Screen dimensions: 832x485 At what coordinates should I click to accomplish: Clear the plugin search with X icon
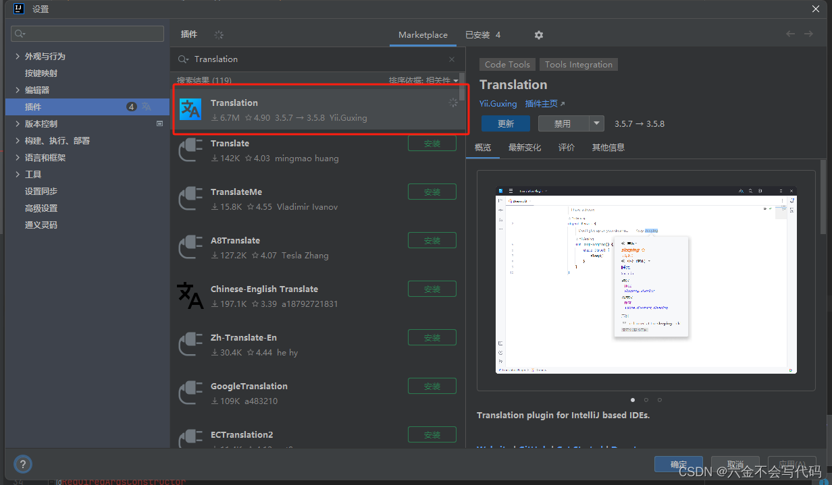point(452,59)
